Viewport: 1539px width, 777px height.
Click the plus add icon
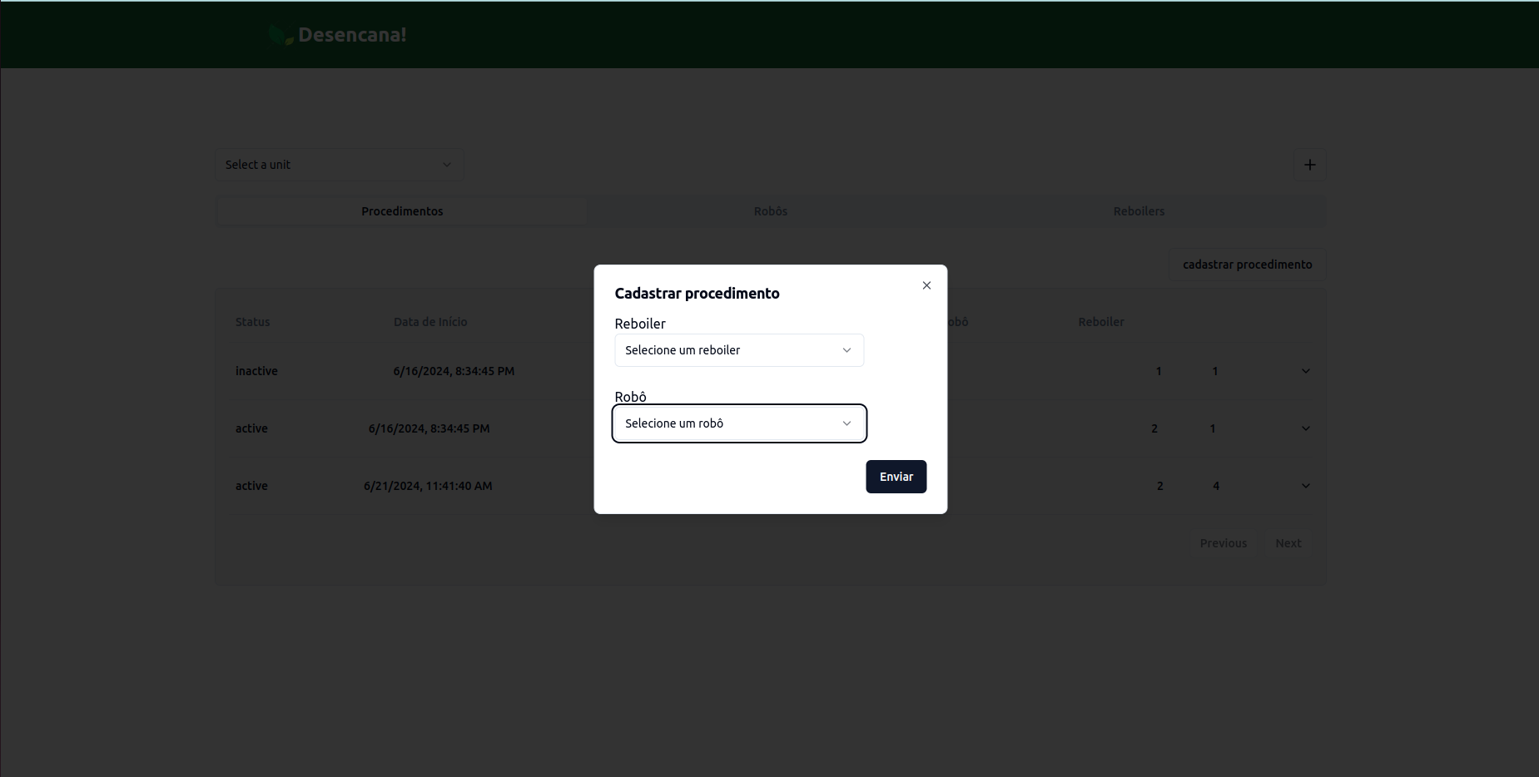point(1309,165)
